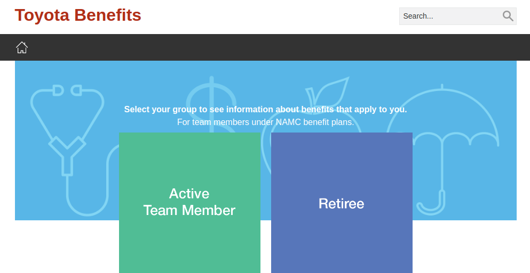Click the stethoscope's left earpiece
Image resolution: width=530 pixels, height=273 pixels.
click(x=58, y=90)
